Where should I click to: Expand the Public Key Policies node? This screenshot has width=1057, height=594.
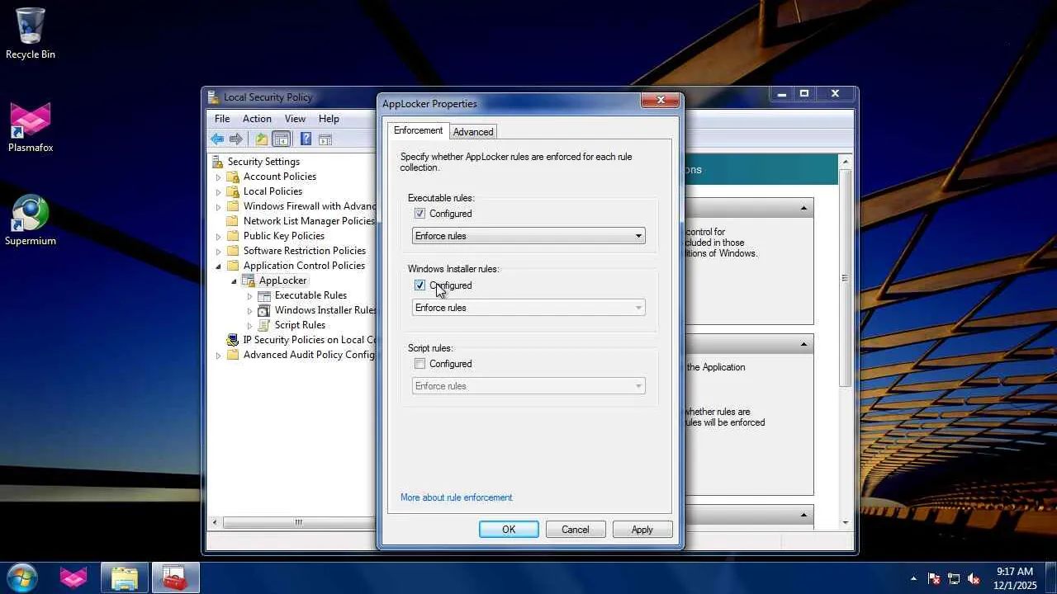click(x=219, y=237)
